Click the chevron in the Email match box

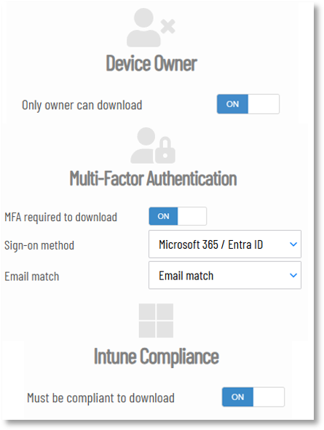(x=293, y=275)
